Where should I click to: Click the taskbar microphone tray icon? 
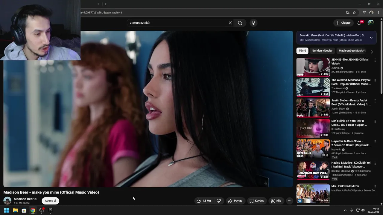[352, 210]
